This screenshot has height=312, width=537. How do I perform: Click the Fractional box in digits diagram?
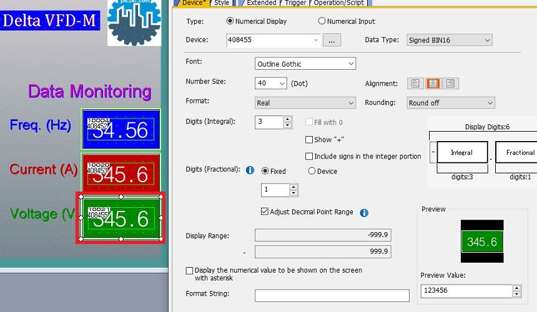click(x=516, y=152)
